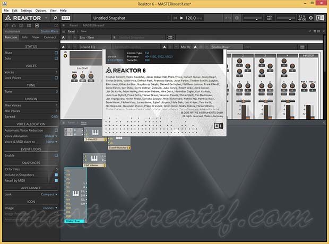Uncheck Include in Snapshots checkbox
The image size is (329, 244).
56,175
